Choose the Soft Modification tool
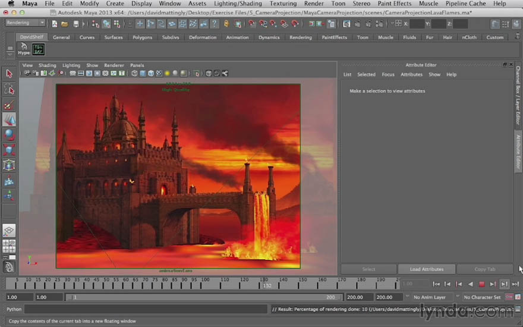The image size is (523, 327). click(x=9, y=181)
